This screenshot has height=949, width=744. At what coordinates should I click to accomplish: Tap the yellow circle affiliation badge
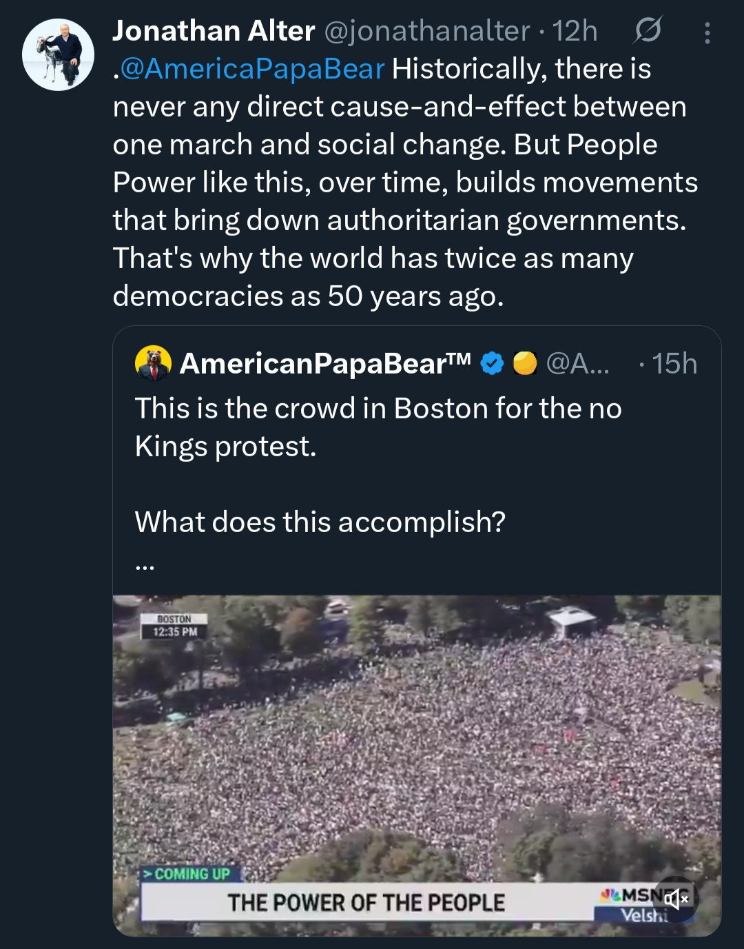[525, 363]
